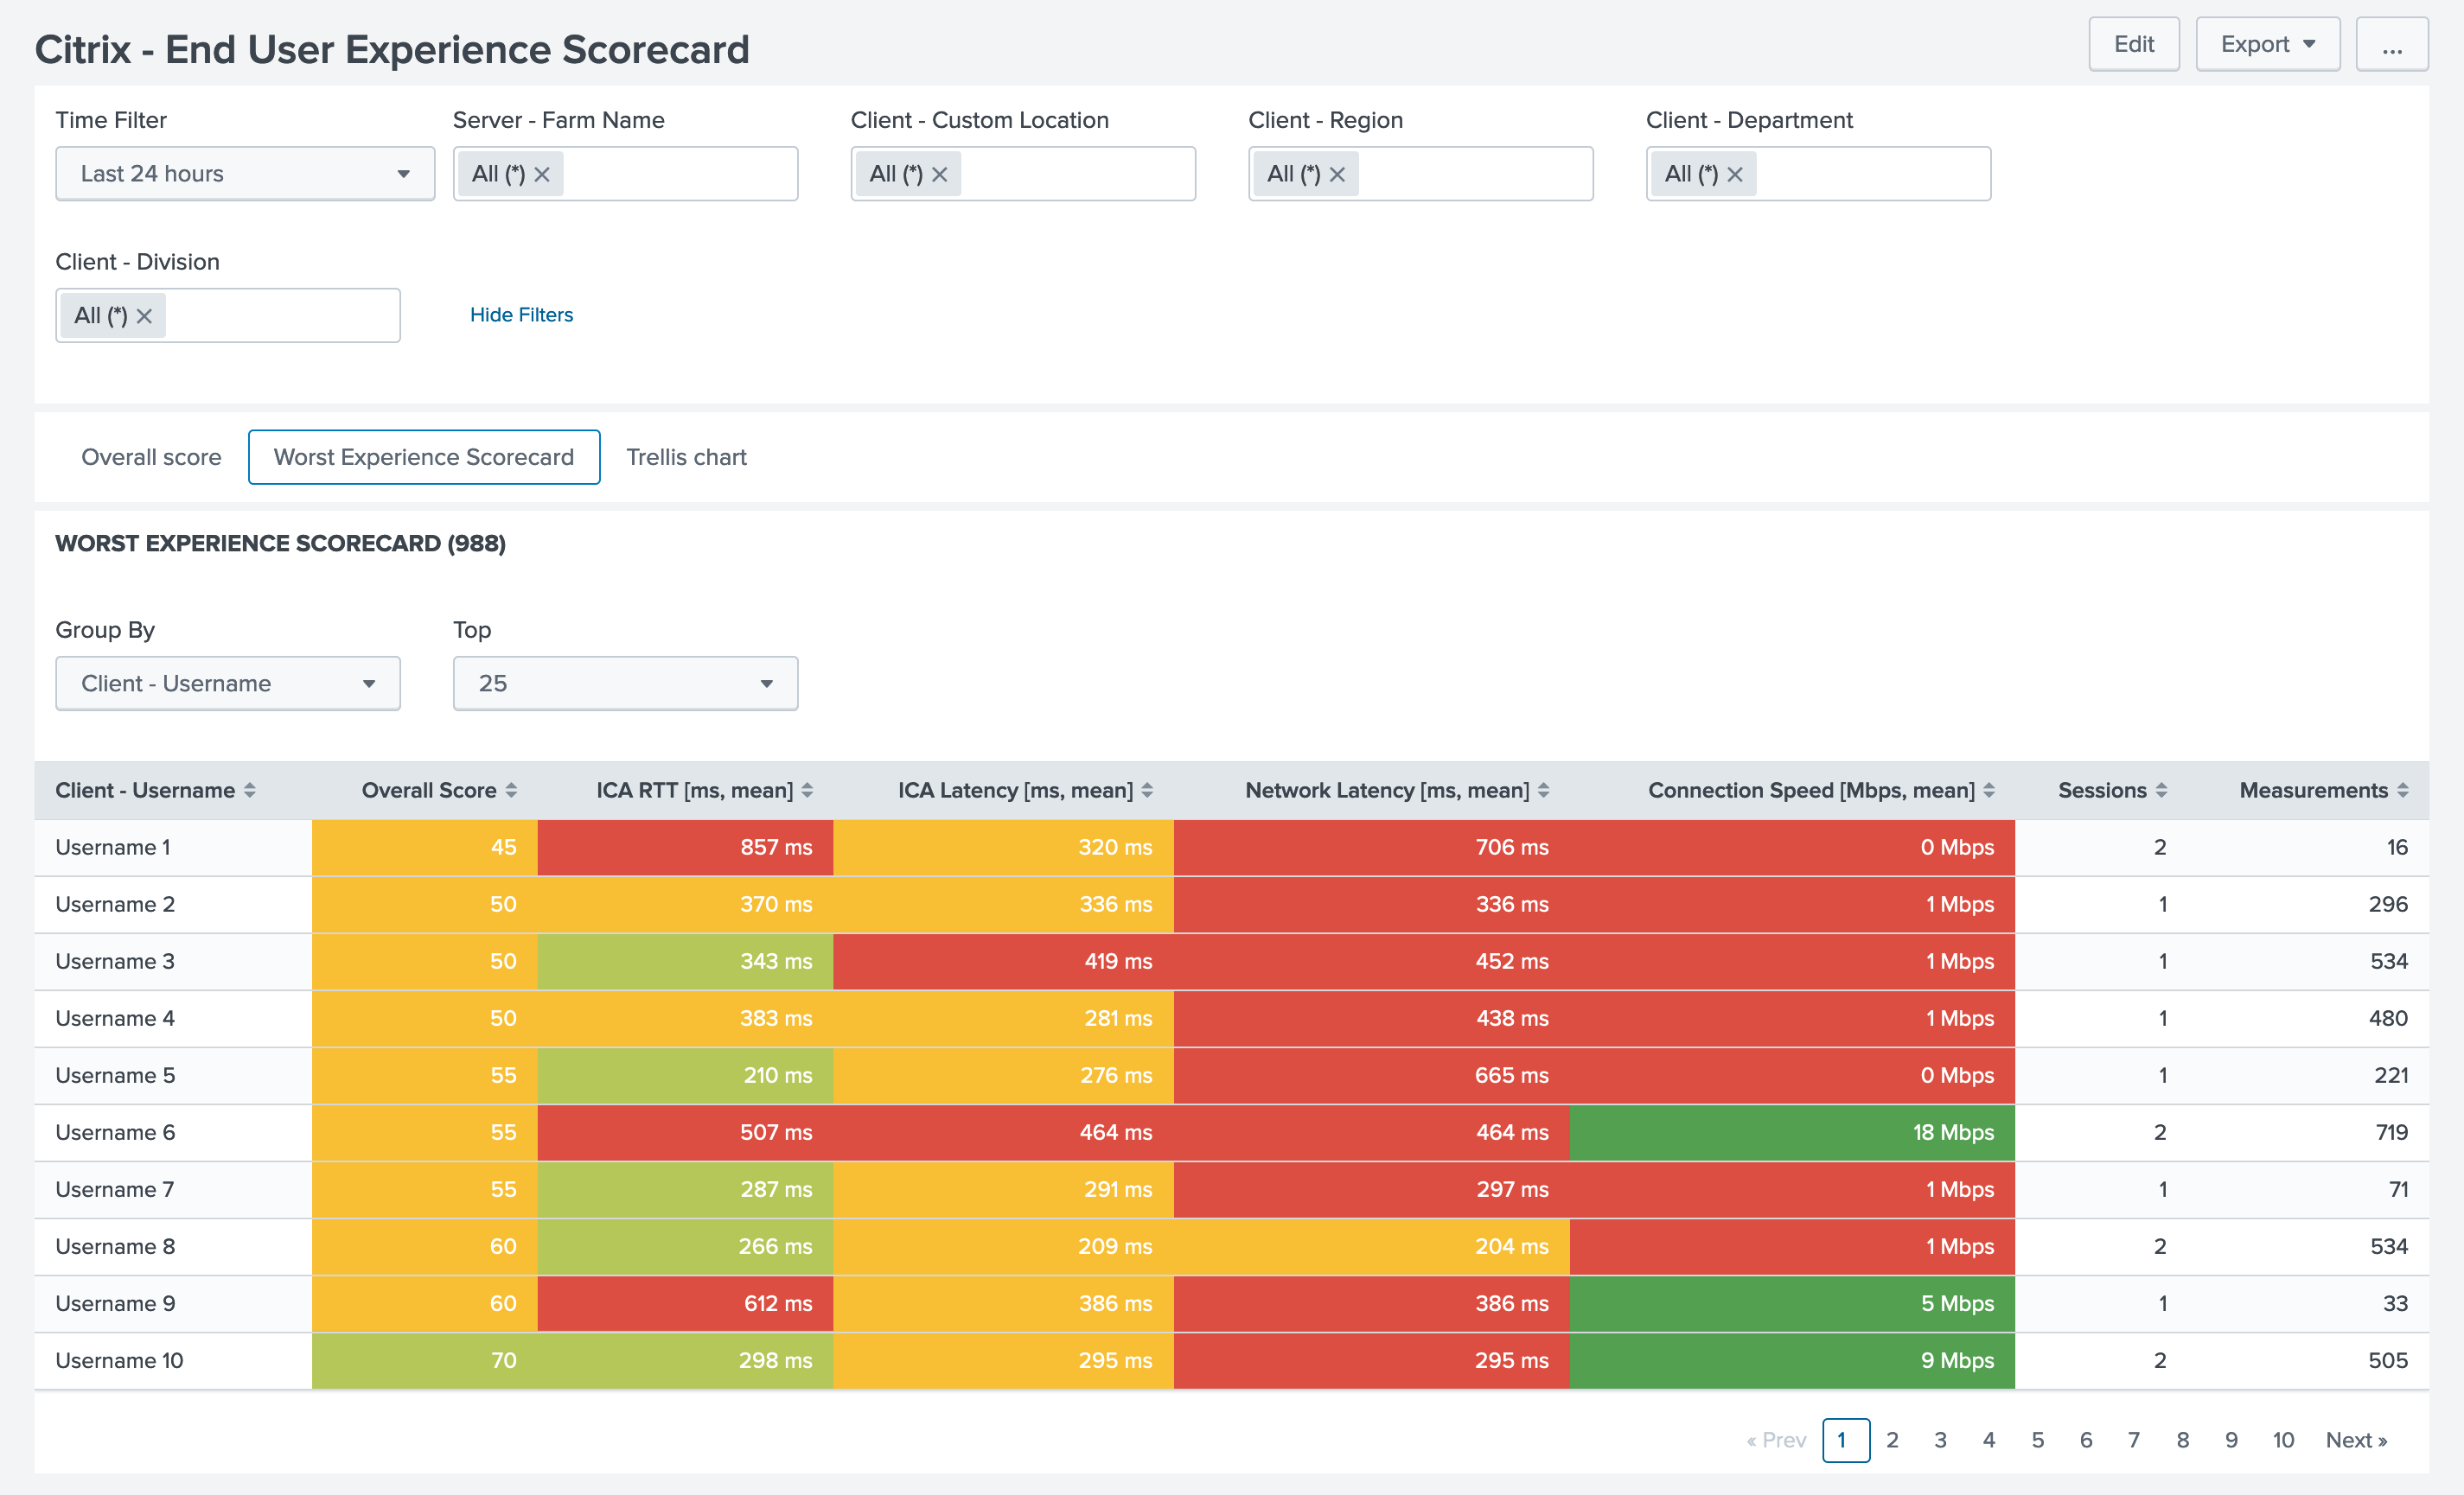2464x1495 pixels.
Task: Remove the All token from Client - Region
Action: pyautogui.click(x=1338, y=173)
